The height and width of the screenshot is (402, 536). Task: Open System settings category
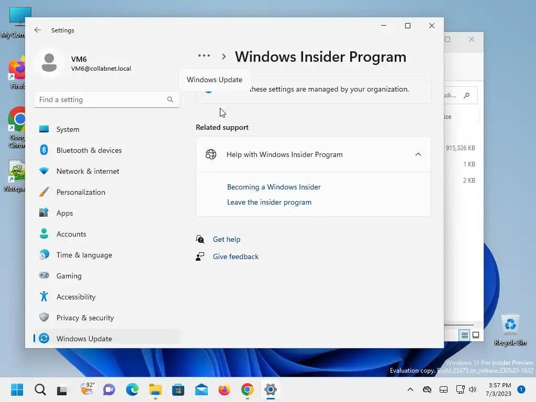click(x=106, y=129)
